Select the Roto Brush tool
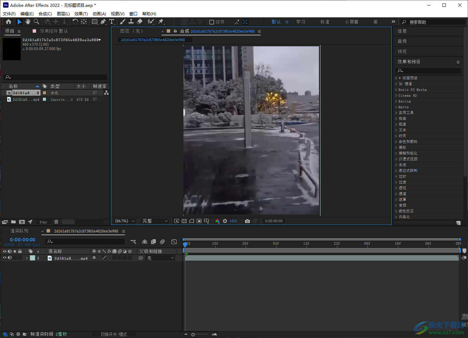 click(x=150, y=22)
